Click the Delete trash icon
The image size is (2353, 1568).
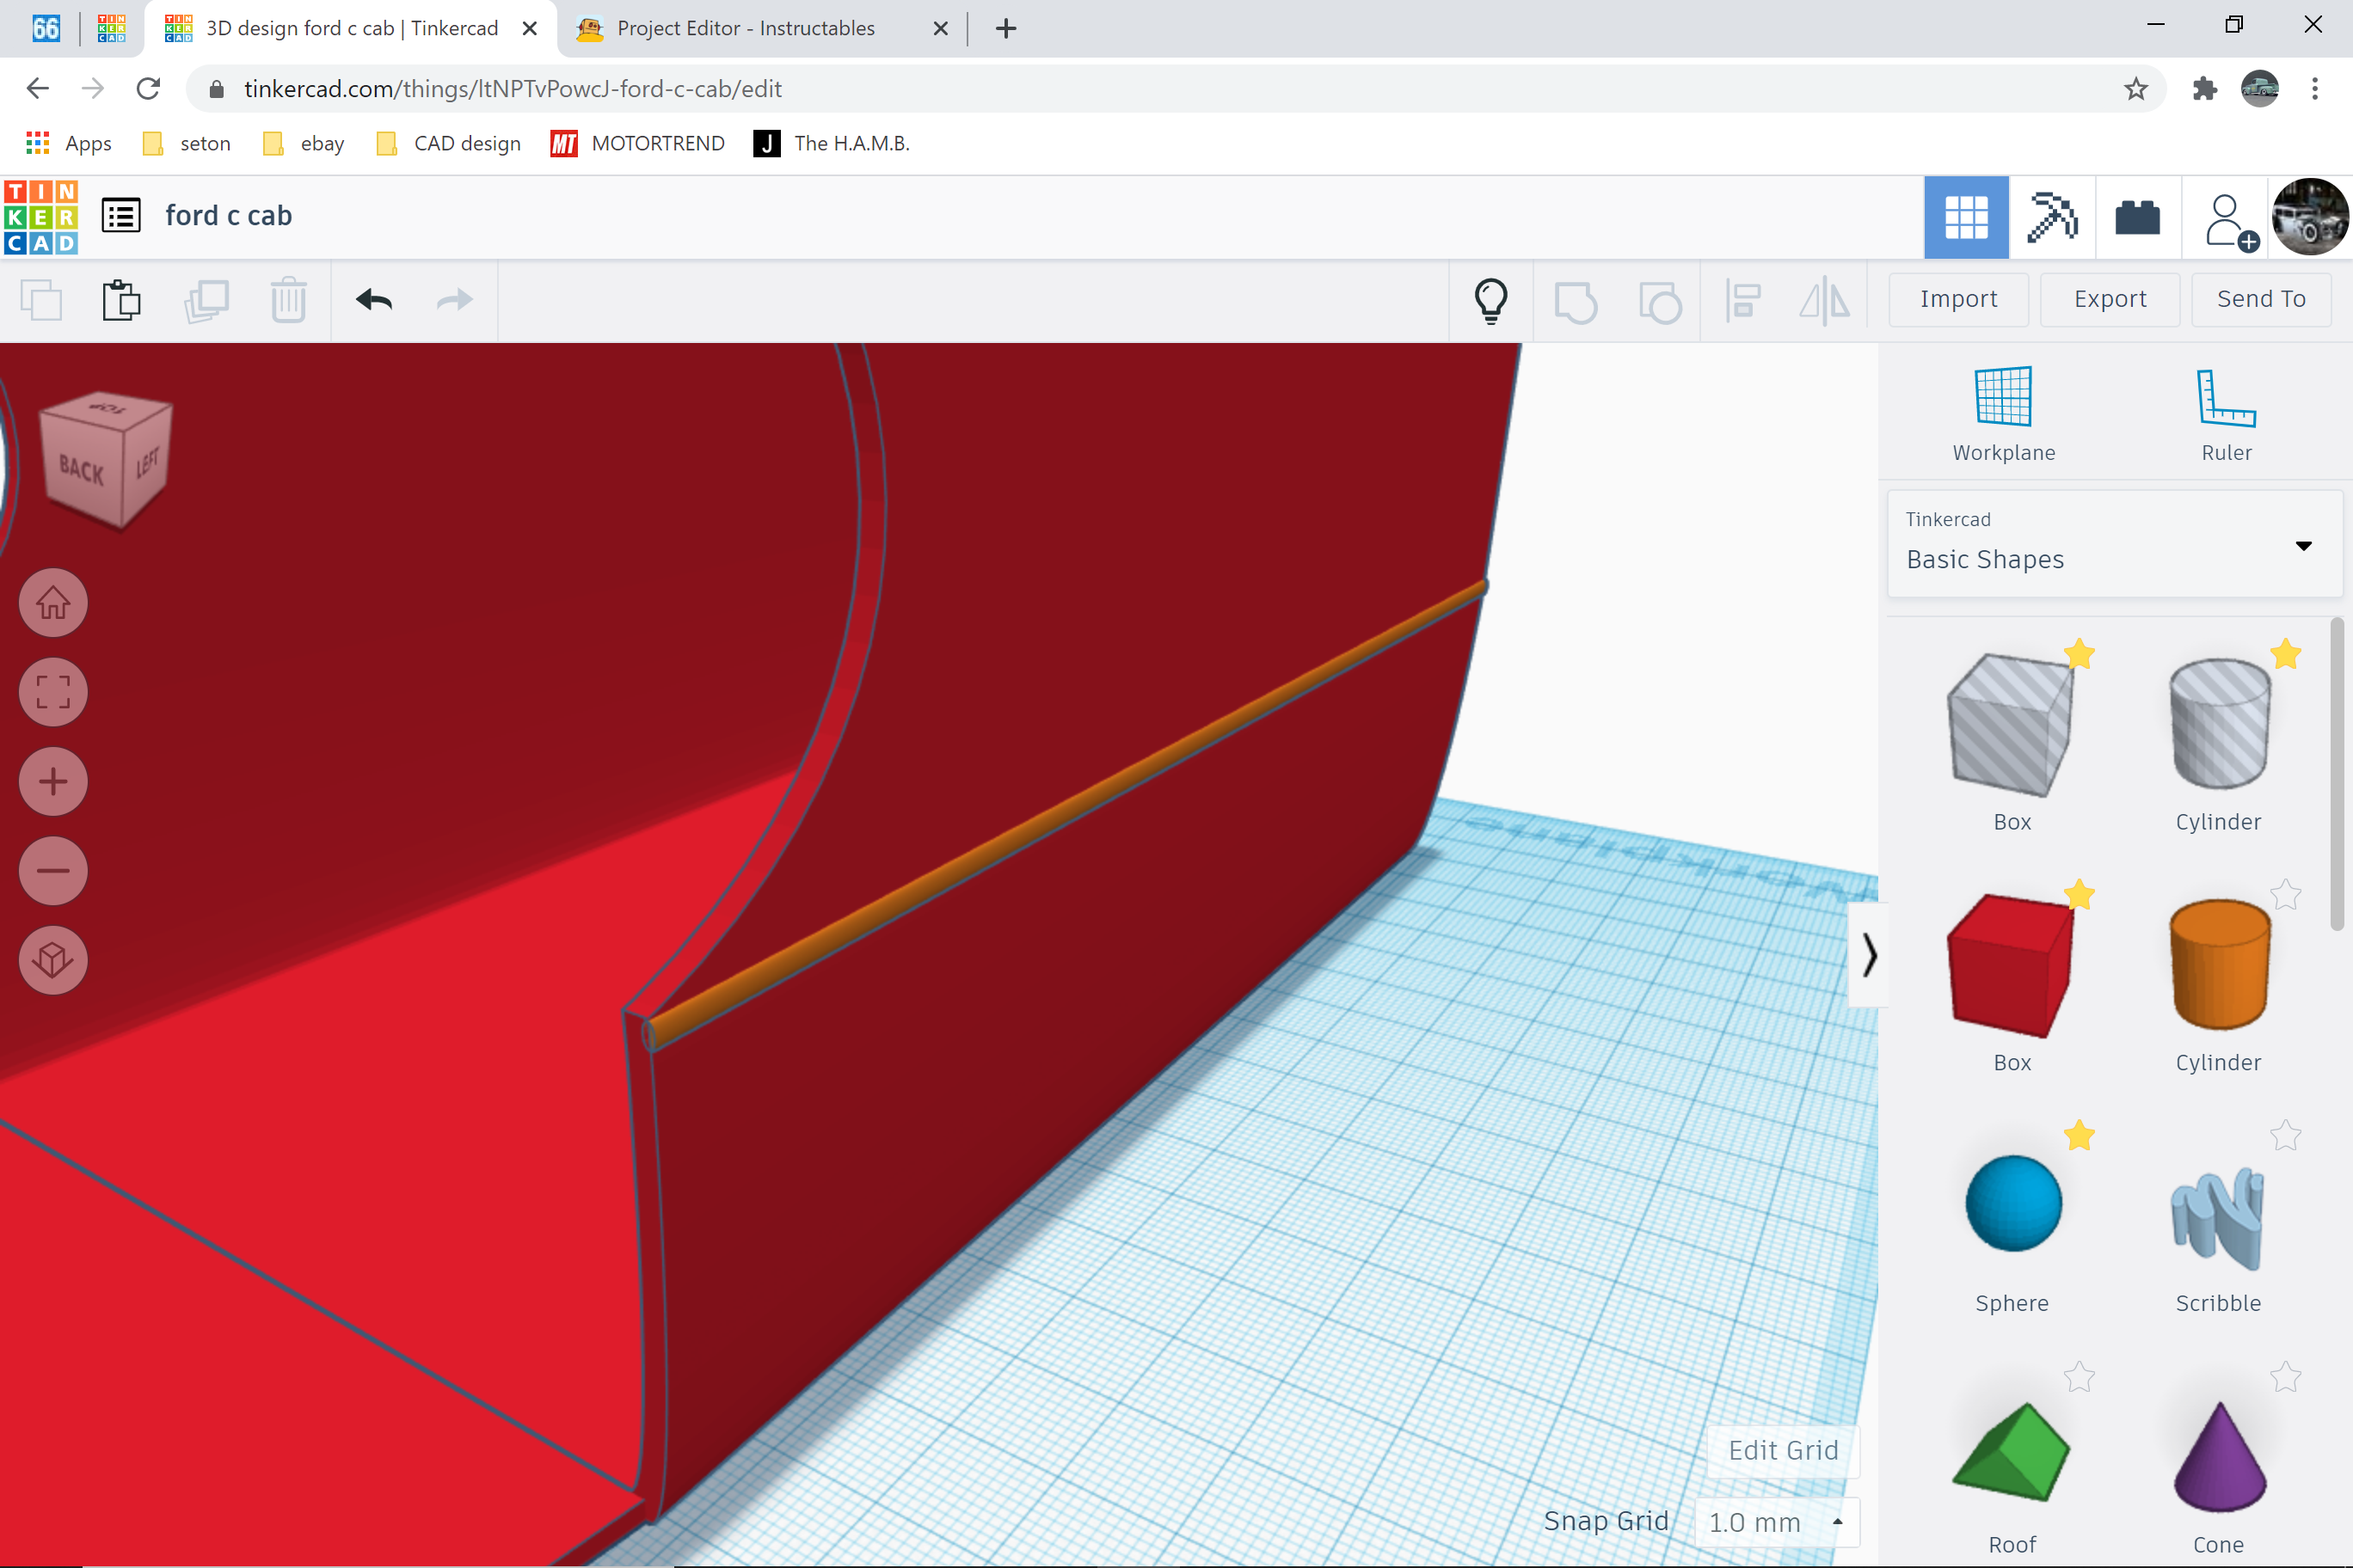(288, 300)
